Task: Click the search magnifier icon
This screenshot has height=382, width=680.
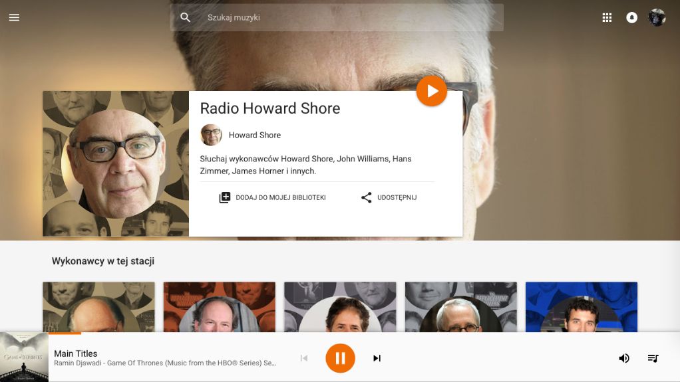Action: (x=185, y=17)
